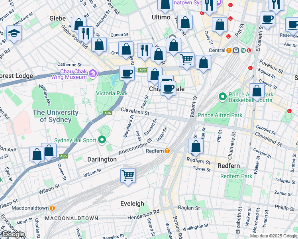Click the shopping bag marker above Redfern St

[196, 147]
